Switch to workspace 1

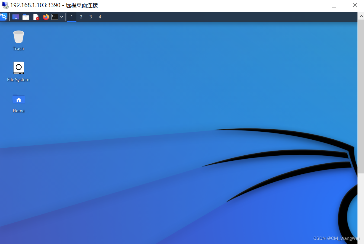click(72, 17)
